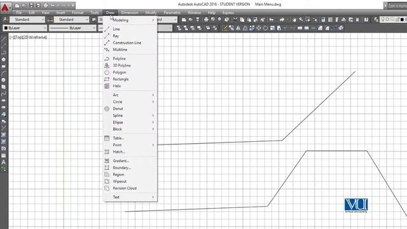Choose Construction Line from the Draw menu
The height and width of the screenshot is (229, 407).
130,43
